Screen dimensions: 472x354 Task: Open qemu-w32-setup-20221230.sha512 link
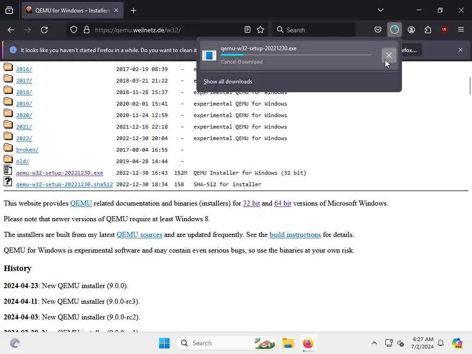[x=65, y=184]
